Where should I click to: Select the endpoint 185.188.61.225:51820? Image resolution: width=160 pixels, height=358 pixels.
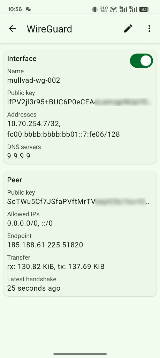pyautogui.click(x=45, y=245)
